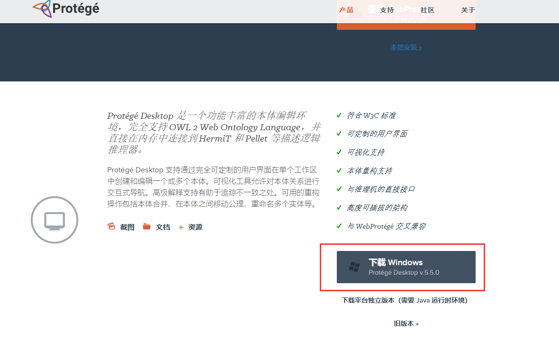Open the 支持 menu

pos(387,10)
